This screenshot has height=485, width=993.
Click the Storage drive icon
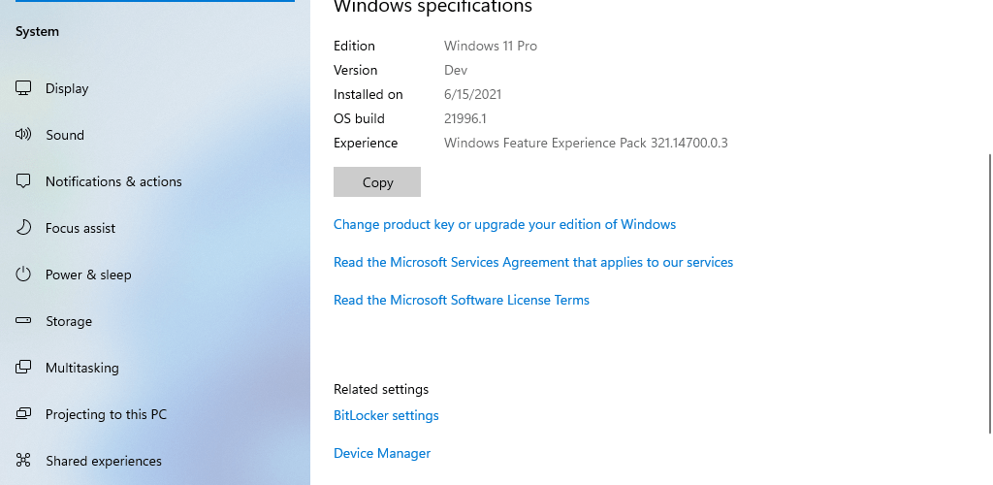click(23, 320)
